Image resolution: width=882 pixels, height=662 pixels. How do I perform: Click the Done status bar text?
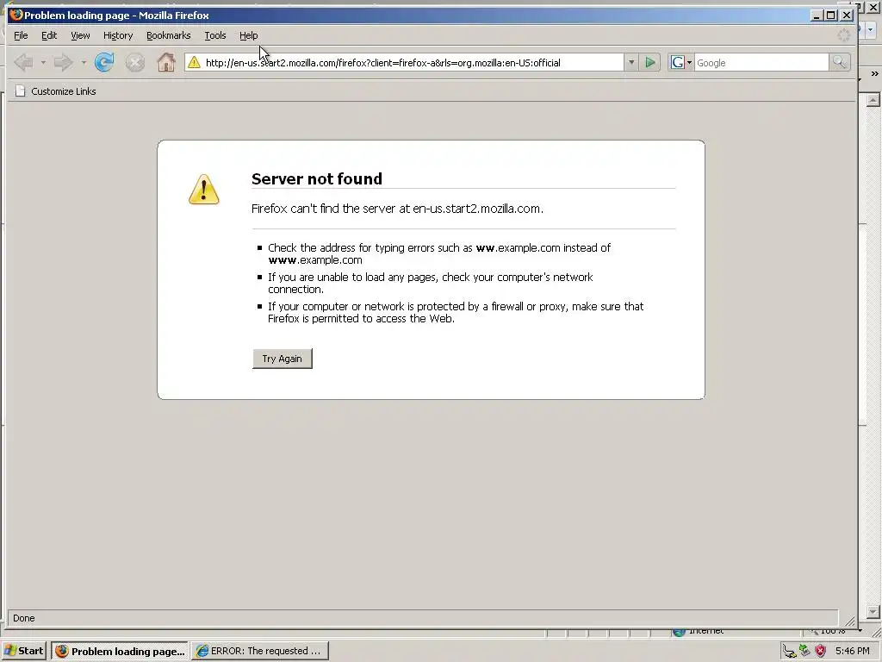(x=23, y=618)
